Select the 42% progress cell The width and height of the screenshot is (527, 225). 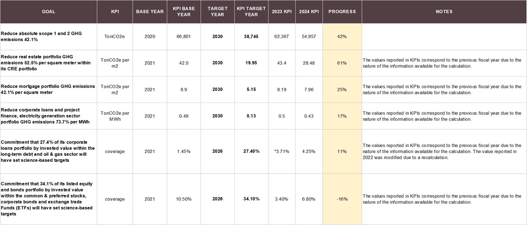pyautogui.click(x=342, y=37)
